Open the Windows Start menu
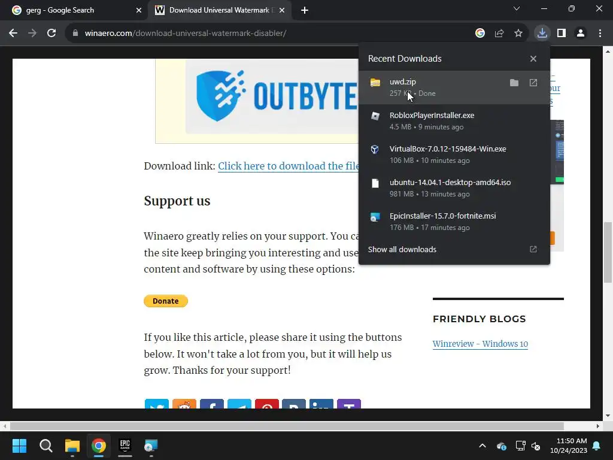The height and width of the screenshot is (460, 613). tap(19, 446)
